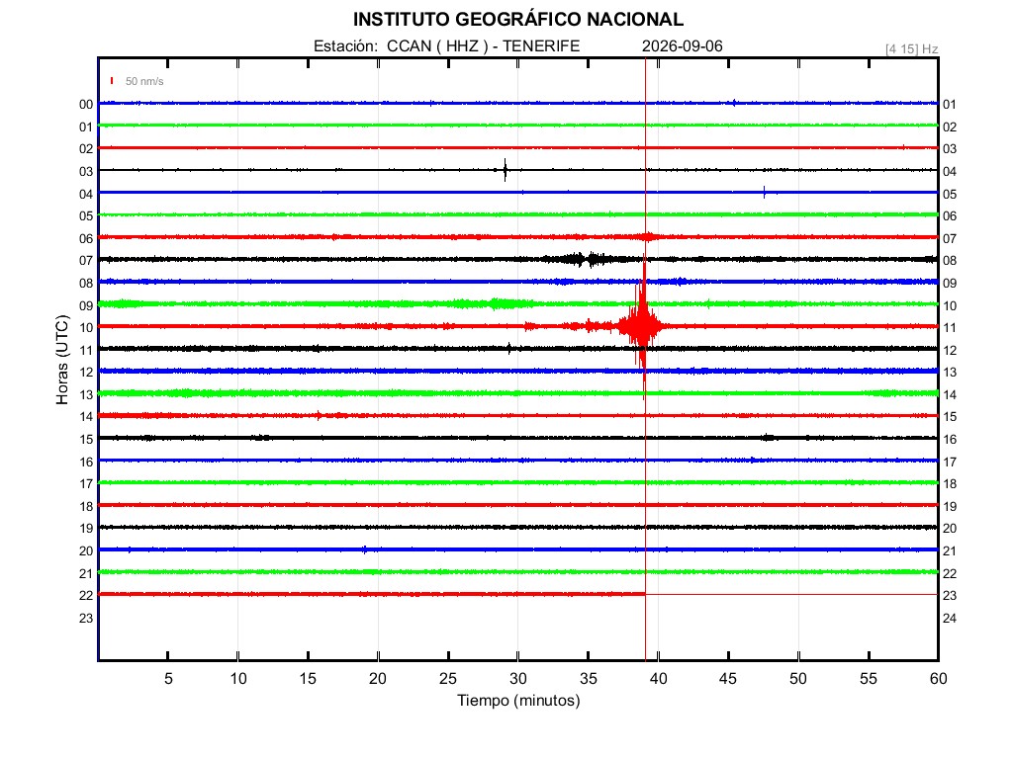Click the title INSTITUTO GEOGRÁFICO NACIONAL

(x=518, y=20)
